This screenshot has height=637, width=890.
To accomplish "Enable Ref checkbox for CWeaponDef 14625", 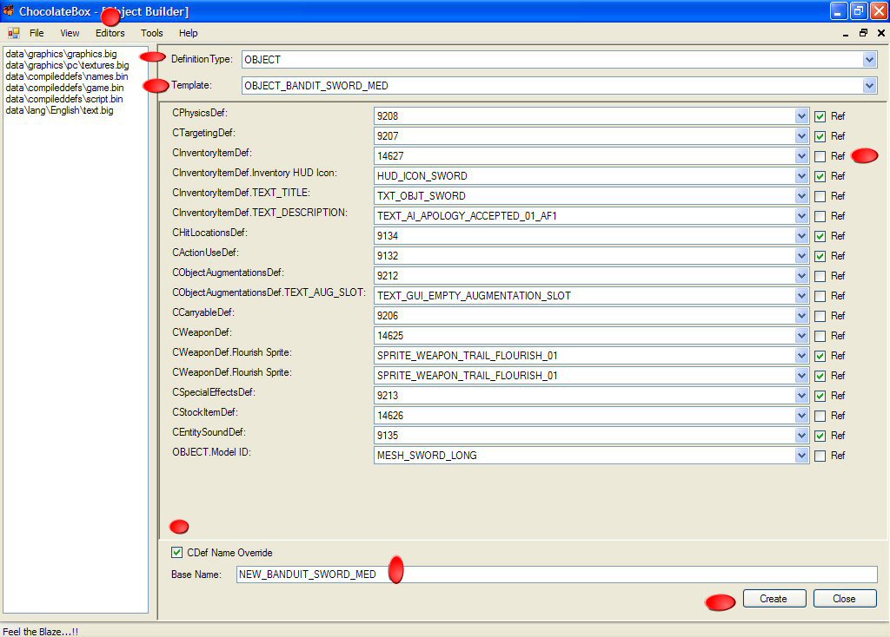I will point(820,336).
